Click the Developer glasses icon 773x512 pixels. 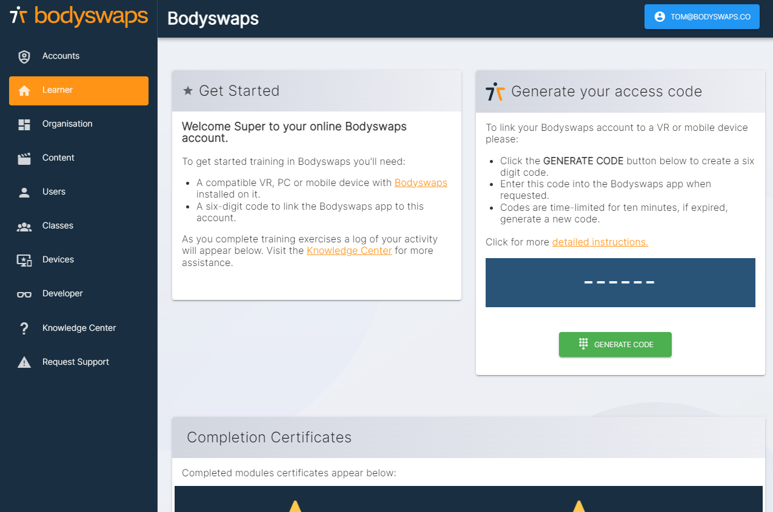pyautogui.click(x=24, y=294)
